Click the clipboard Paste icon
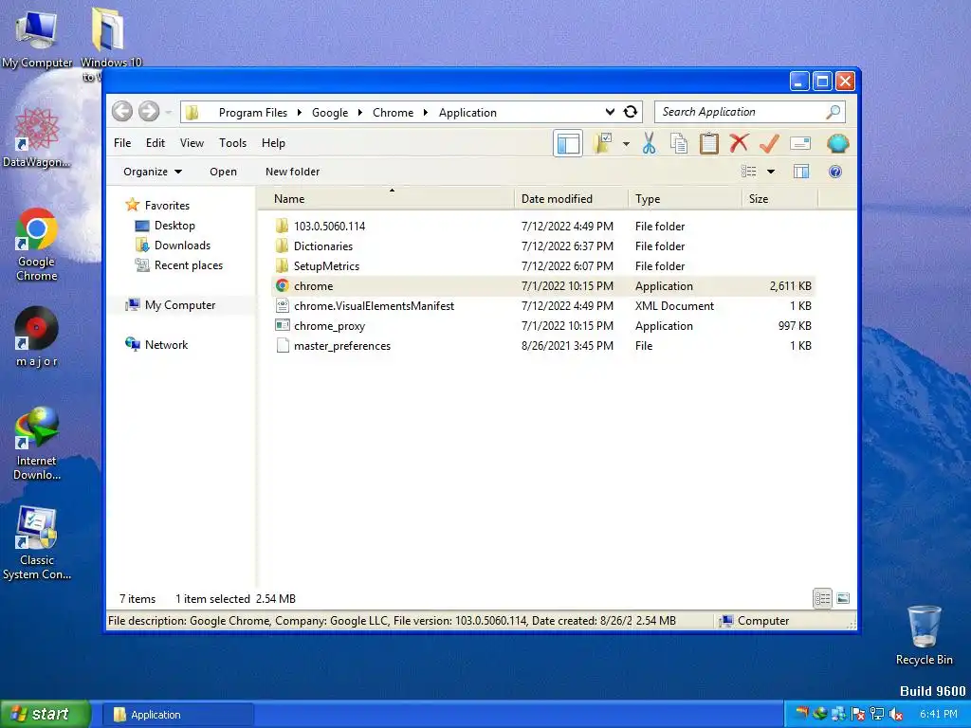The width and height of the screenshot is (971, 728). 709,144
